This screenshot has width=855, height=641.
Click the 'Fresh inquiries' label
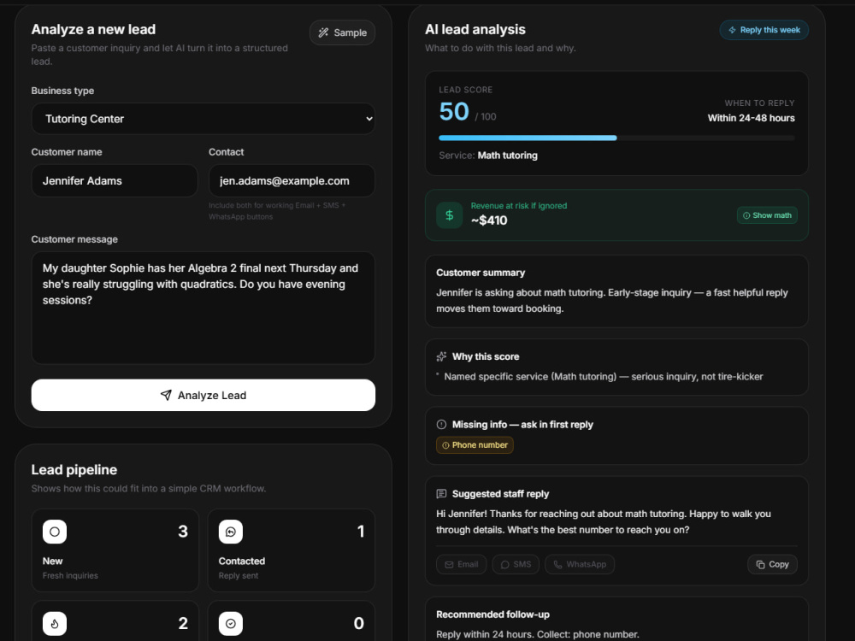coord(70,575)
